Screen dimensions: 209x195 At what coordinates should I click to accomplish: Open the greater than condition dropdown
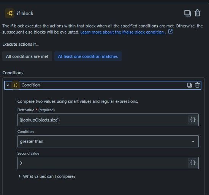tap(108, 141)
